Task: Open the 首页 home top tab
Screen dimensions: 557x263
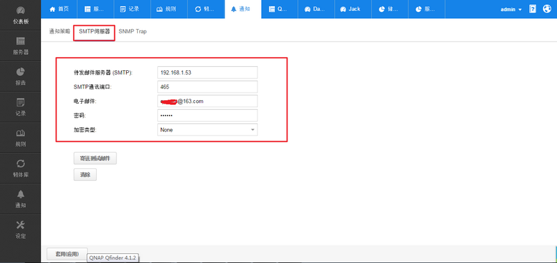Action: point(59,9)
